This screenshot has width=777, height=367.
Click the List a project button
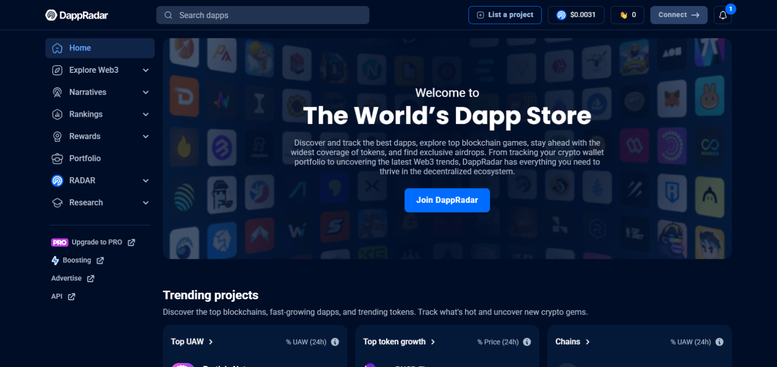(505, 15)
